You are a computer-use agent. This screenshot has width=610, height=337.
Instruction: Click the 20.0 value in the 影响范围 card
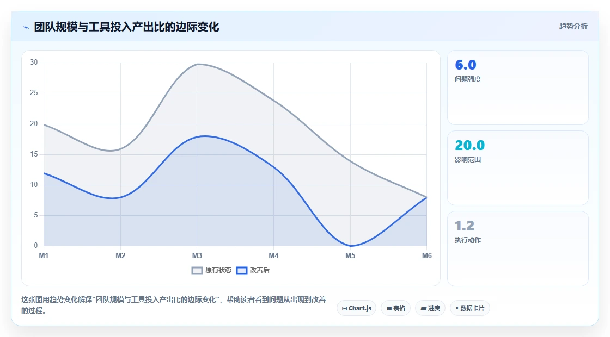[469, 145]
